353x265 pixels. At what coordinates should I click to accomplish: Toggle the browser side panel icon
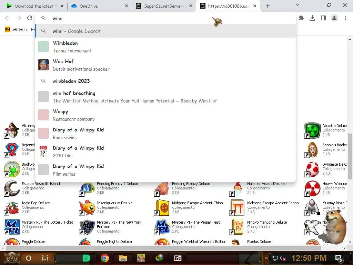pyautogui.click(x=323, y=18)
